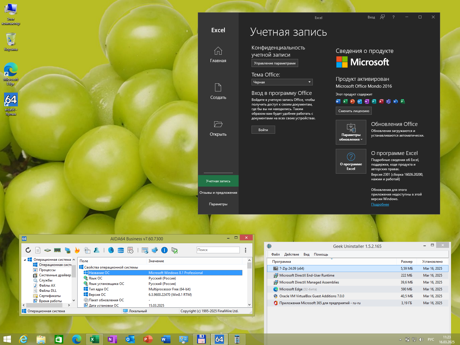Open Microsoft Edge desktop shortcut
This screenshot has width=460, height=345.
pyautogui.click(x=11, y=74)
